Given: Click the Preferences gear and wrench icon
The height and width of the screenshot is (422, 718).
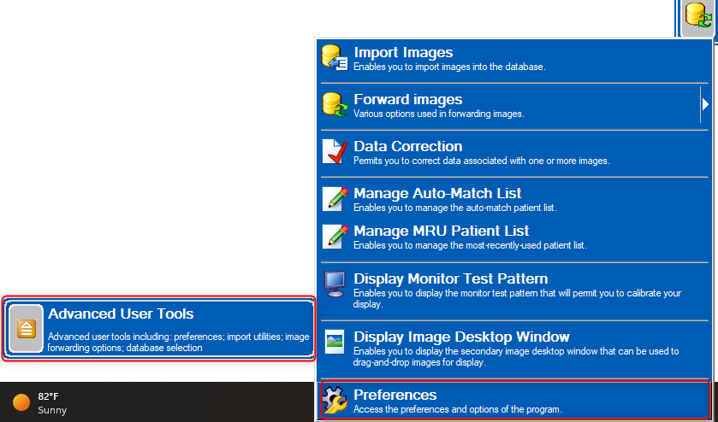Looking at the screenshot, I should 335,400.
